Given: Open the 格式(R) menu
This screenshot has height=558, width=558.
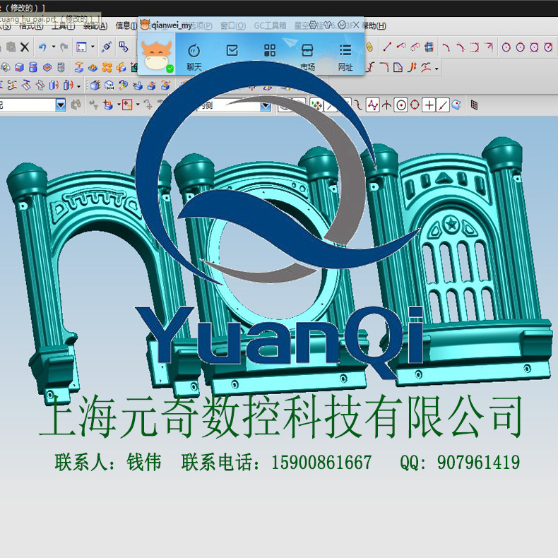Looking at the screenshot, I should (31, 26).
